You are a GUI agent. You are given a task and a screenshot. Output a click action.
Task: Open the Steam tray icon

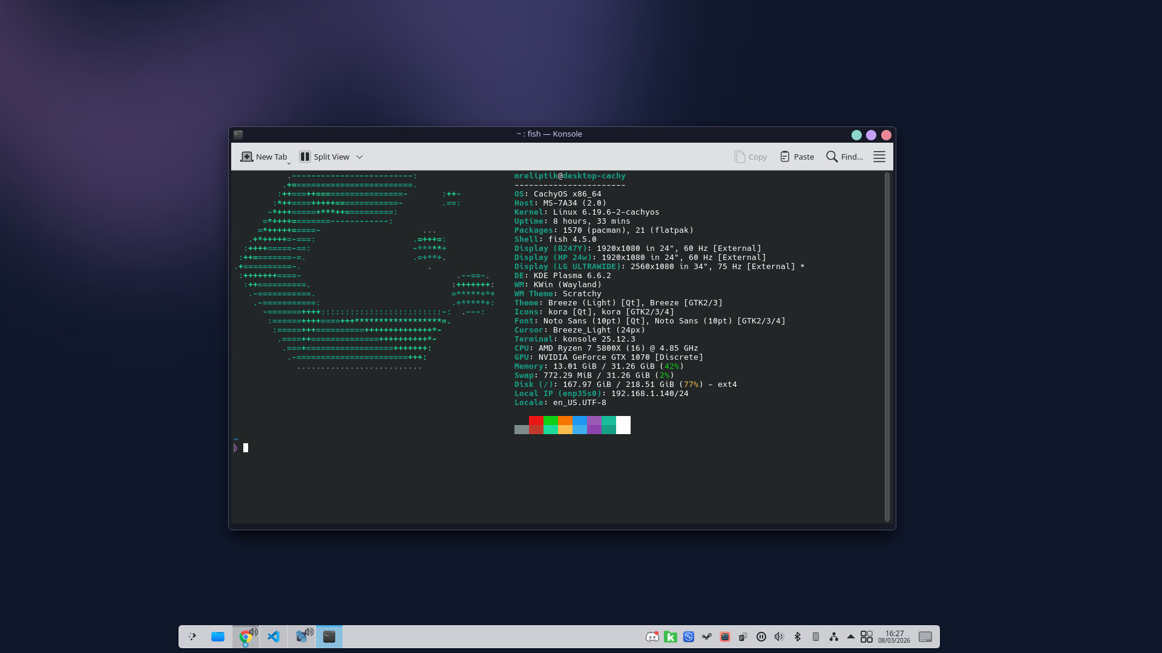pyautogui.click(x=706, y=637)
